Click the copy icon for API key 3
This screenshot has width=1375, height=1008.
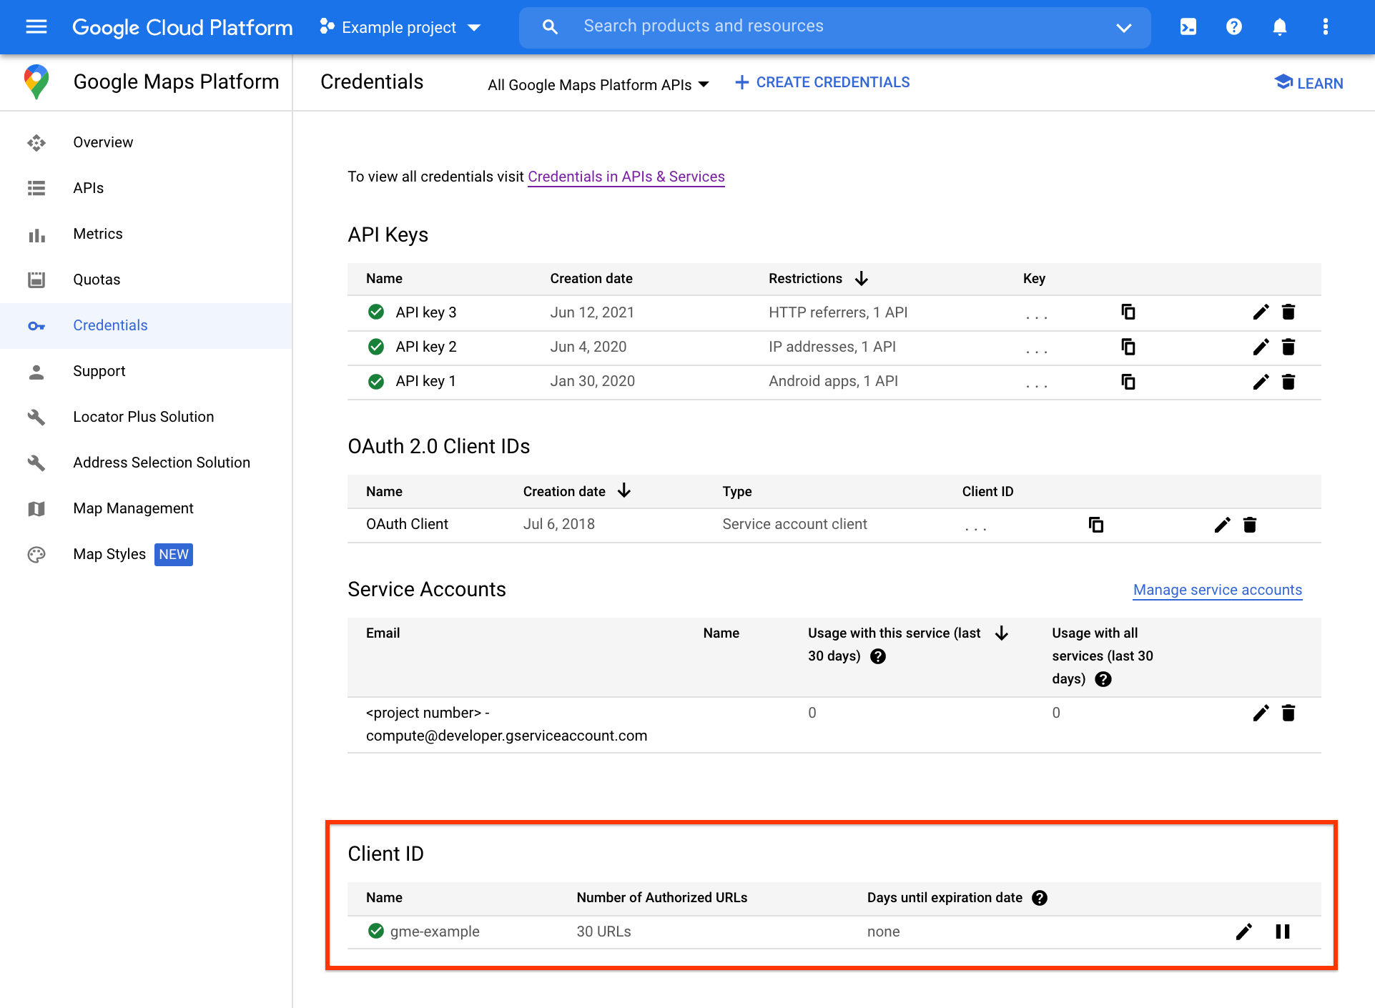click(1128, 312)
